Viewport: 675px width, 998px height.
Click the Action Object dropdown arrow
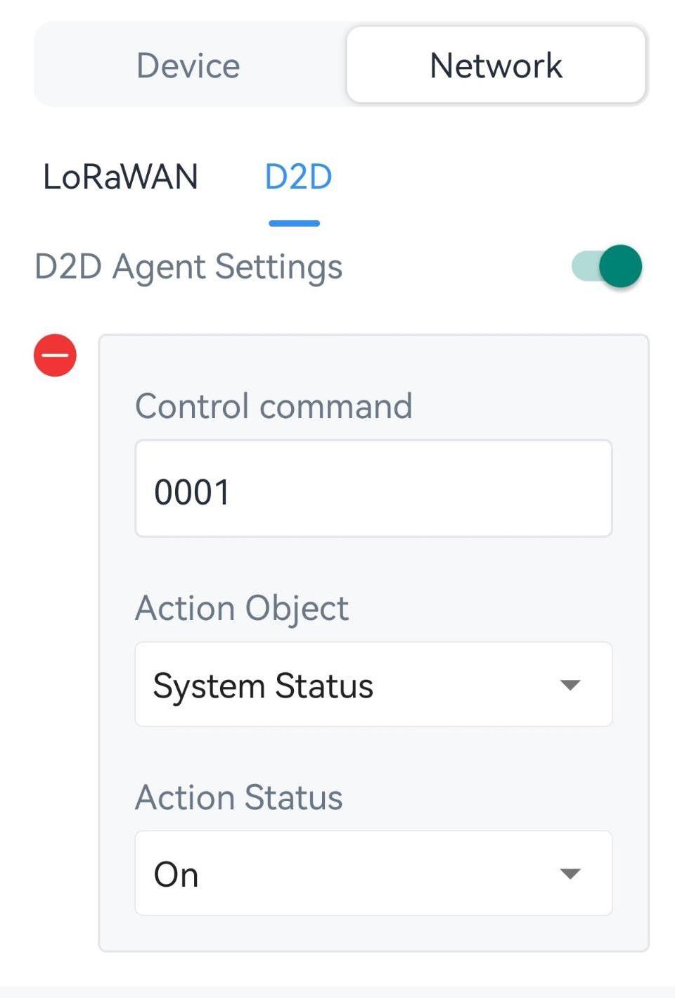point(570,685)
